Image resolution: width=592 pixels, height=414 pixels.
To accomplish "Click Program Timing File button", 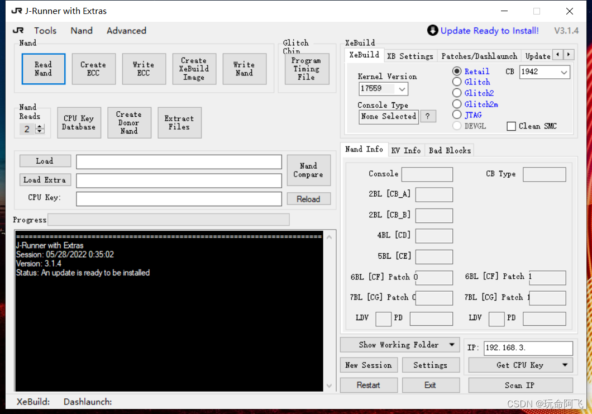I will [307, 69].
